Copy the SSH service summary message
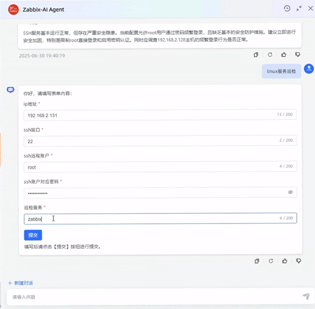The width and height of the screenshot is (315, 309). point(256,55)
